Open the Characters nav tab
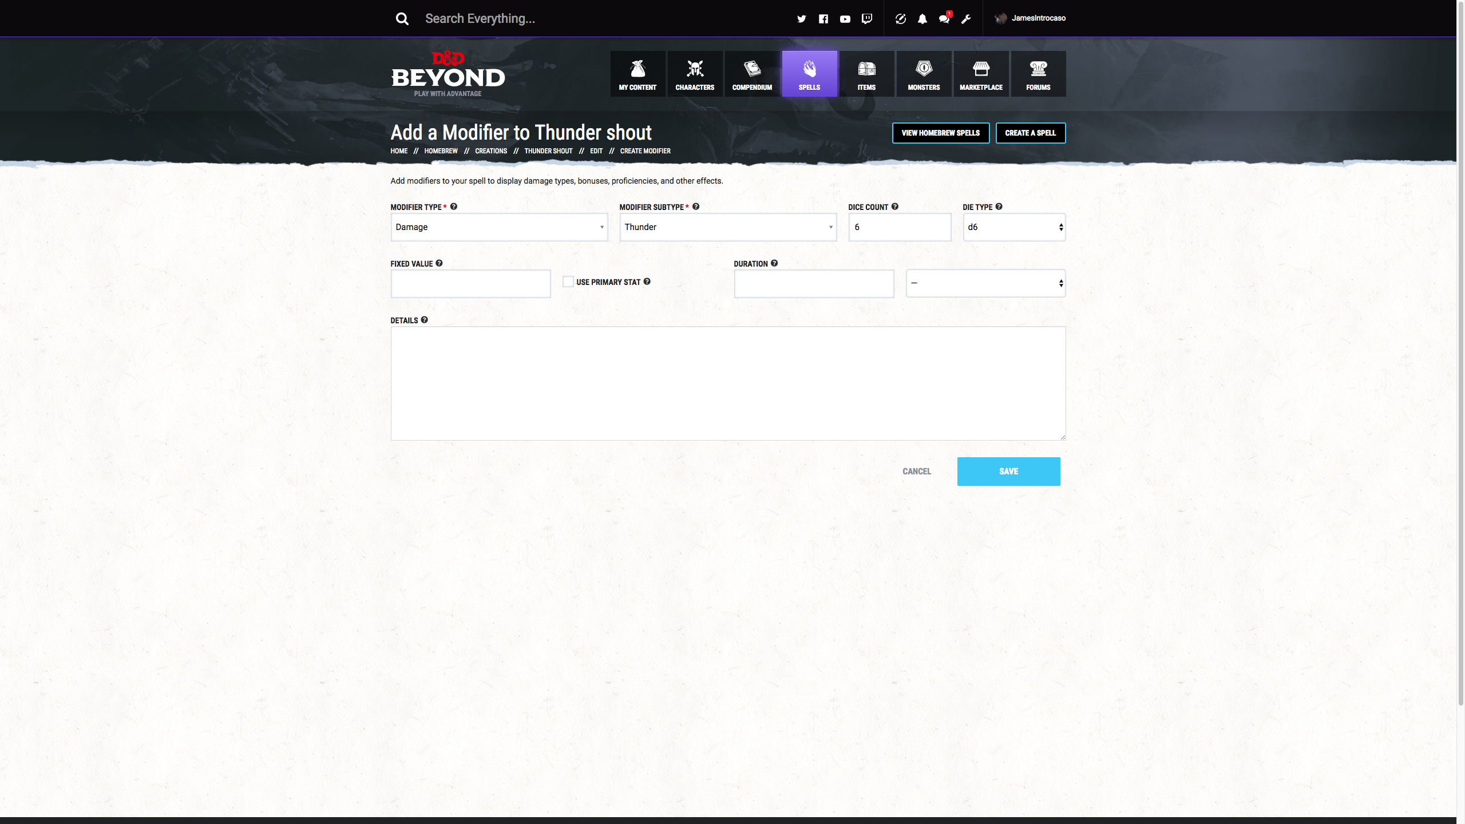 (x=695, y=74)
